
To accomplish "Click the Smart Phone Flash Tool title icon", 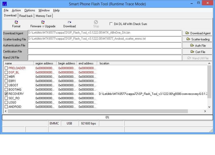I will pyautogui.click(x=5, y=4).
